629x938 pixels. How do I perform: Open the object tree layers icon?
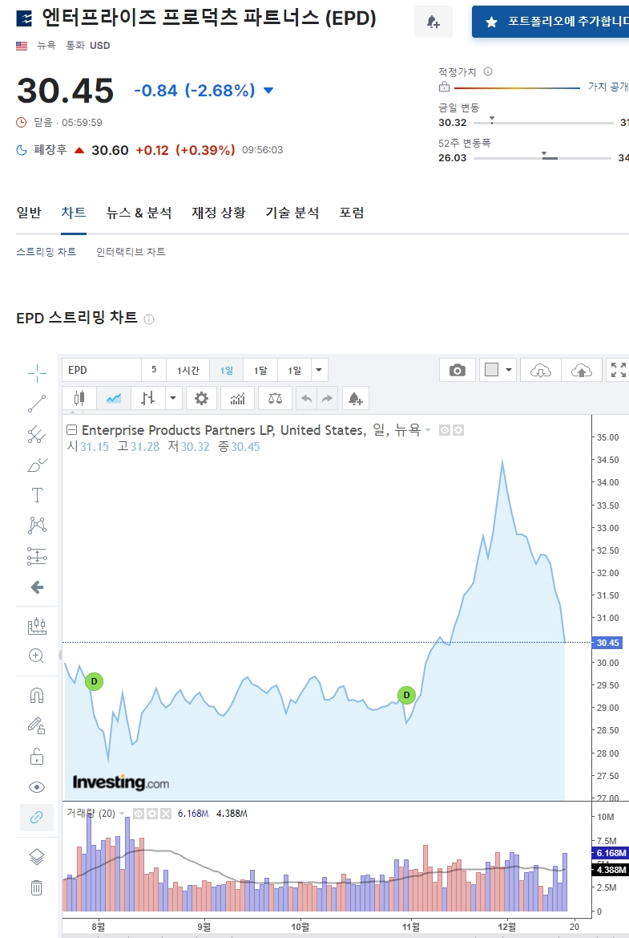pyautogui.click(x=37, y=857)
